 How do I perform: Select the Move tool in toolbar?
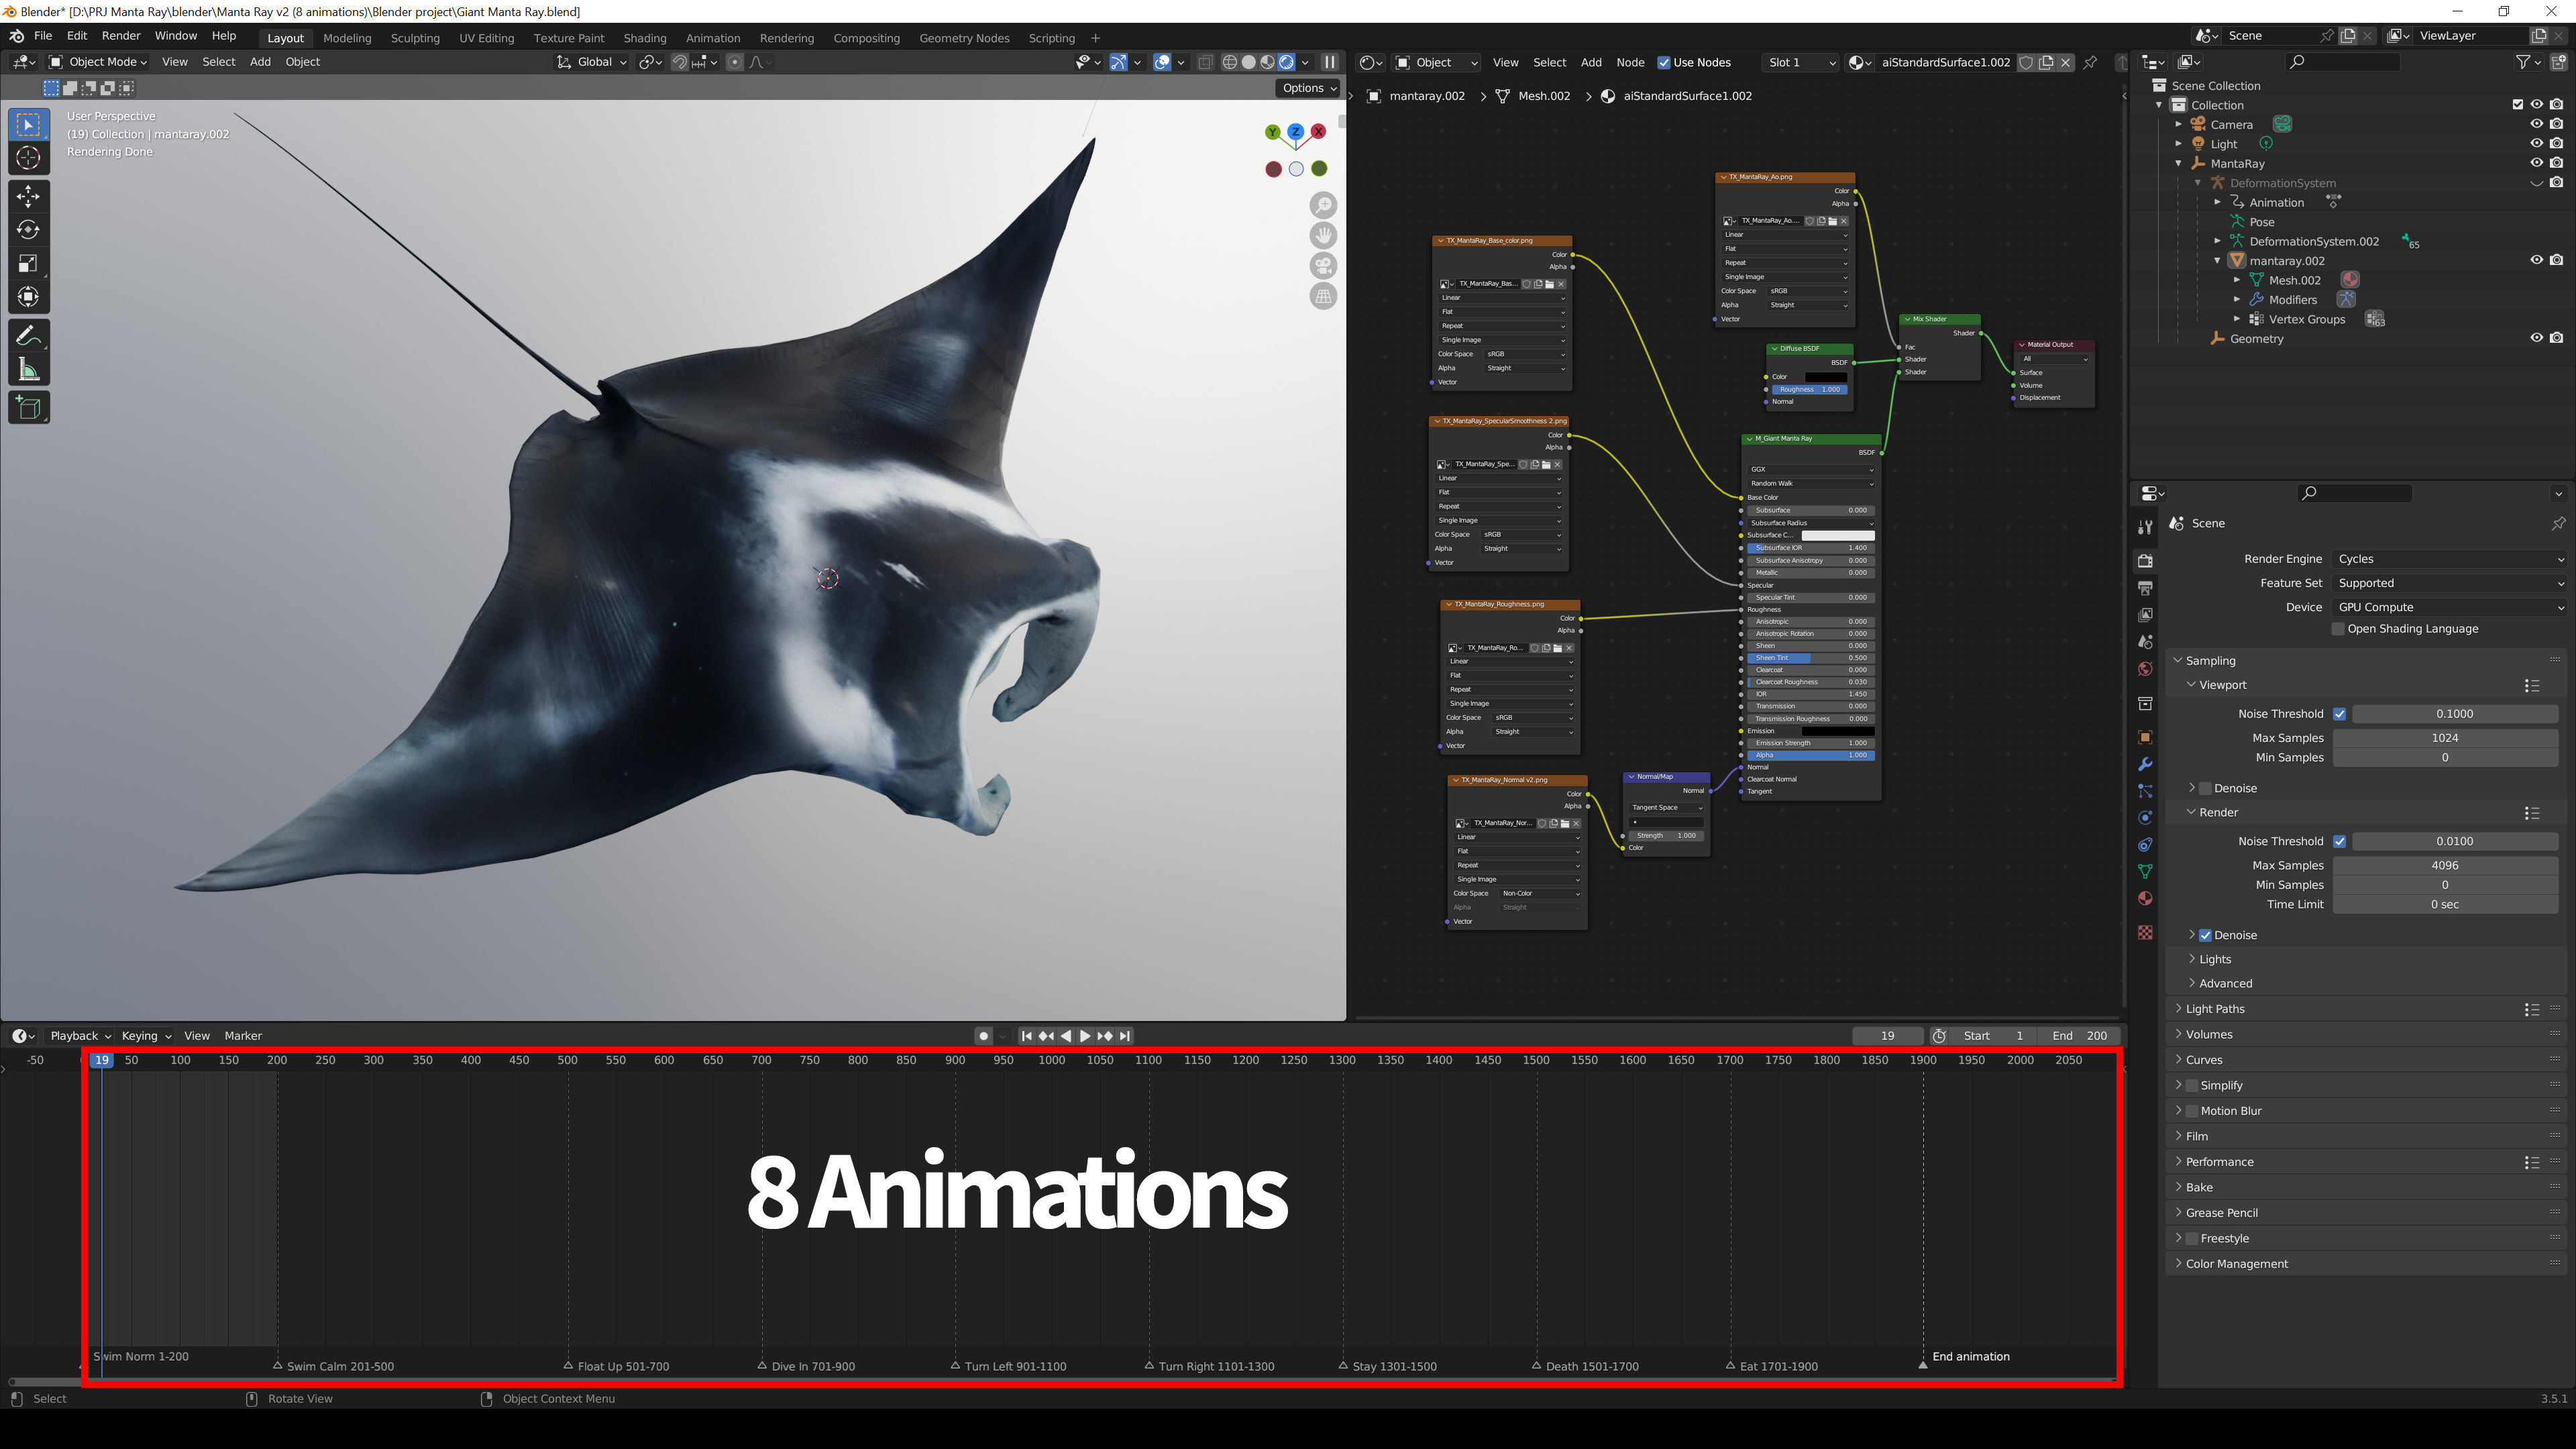[x=28, y=195]
